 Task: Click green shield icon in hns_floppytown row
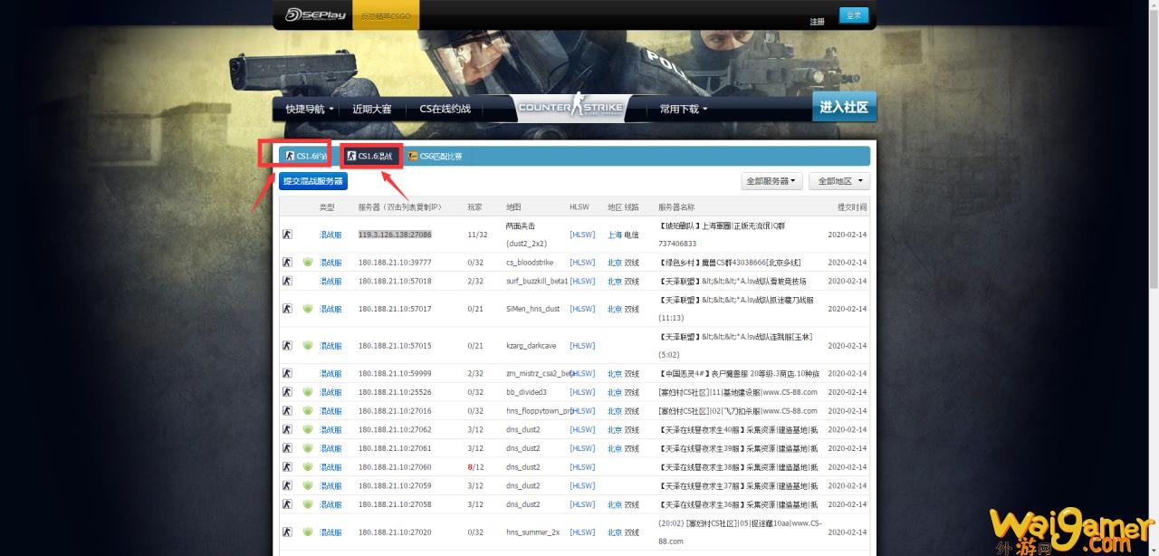point(308,411)
